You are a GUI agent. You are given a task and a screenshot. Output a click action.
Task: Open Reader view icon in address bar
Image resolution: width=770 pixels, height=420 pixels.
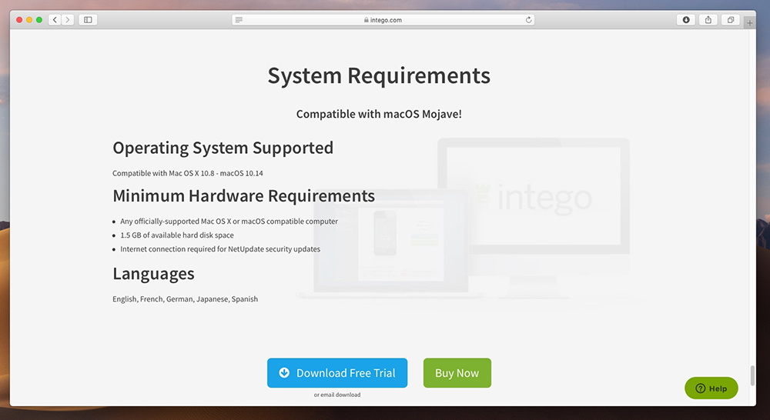click(x=239, y=20)
